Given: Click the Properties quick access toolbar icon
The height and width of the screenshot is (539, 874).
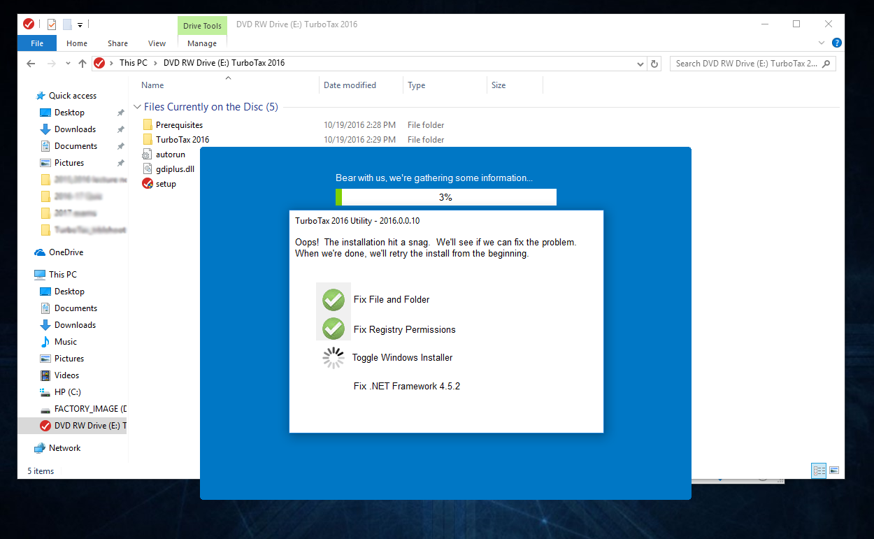Looking at the screenshot, I should (x=51, y=24).
